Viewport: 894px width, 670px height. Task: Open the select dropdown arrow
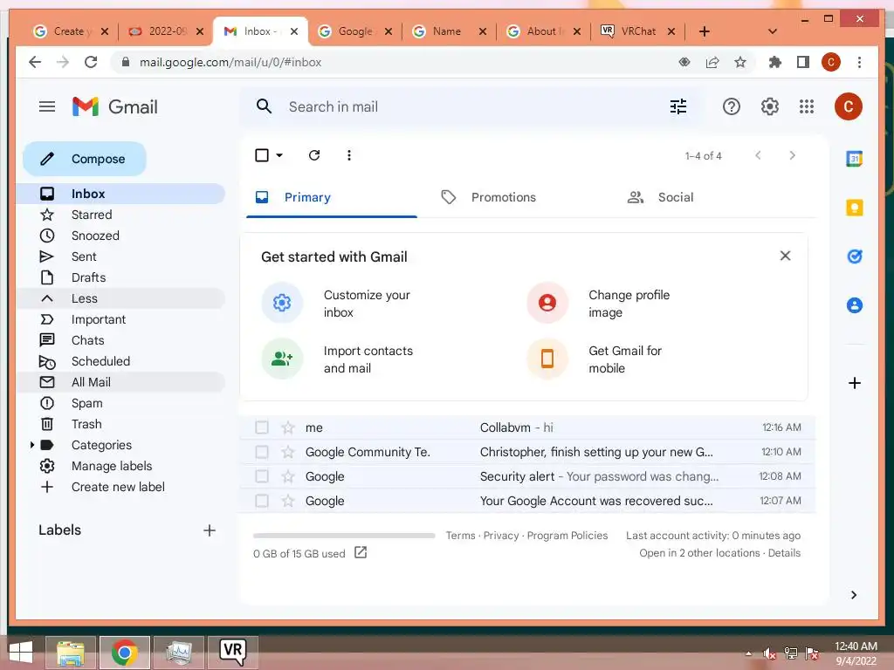pyautogui.click(x=279, y=155)
